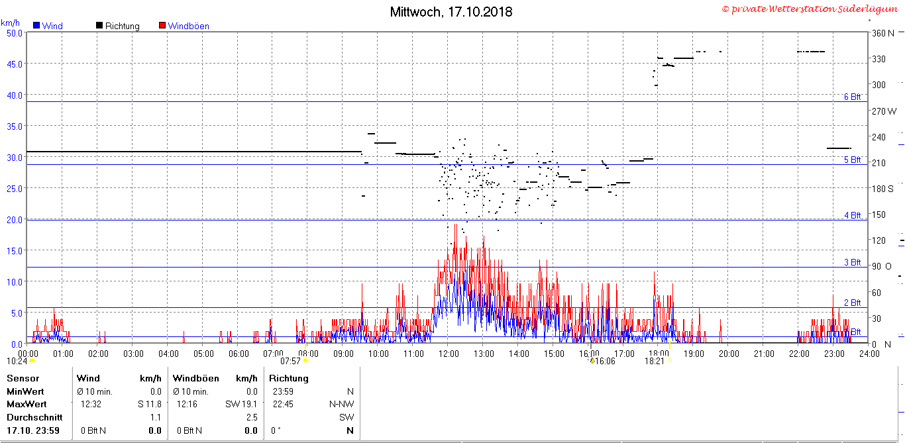The width and height of the screenshot is (905, 443).
Task: Click the MaxWert row label
Action: (x=27, y=404)
